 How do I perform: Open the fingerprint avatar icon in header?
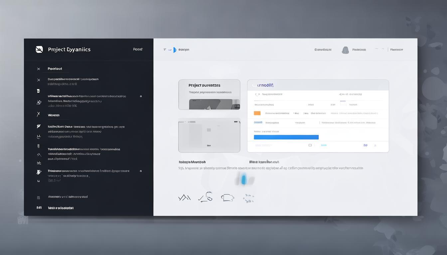pos(346,50)
